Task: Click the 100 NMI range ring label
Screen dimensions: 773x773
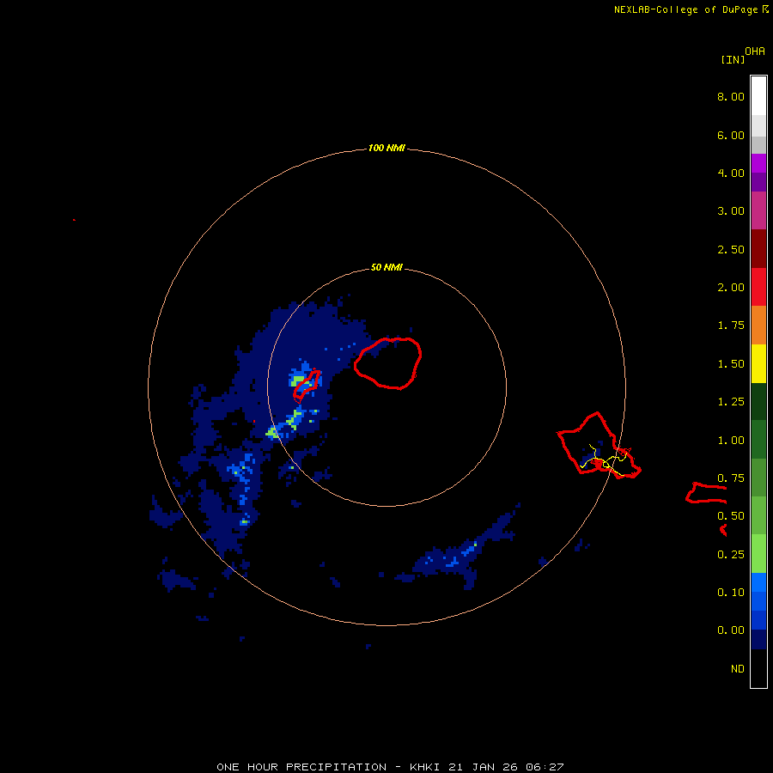Action: [x=386, y=148]
